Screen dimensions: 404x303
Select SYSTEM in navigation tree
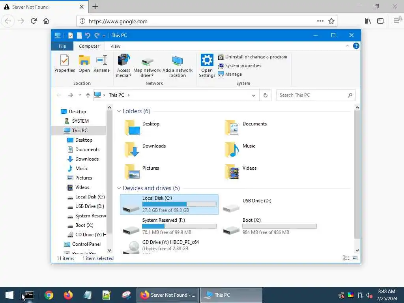pos(80,121)
